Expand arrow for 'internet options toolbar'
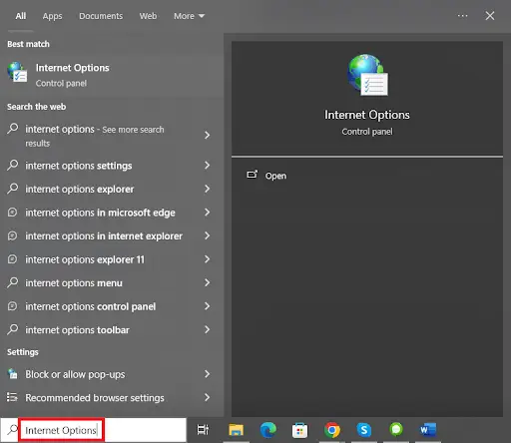The height and width of the screenshot is (443, 511). click(207, 329)
